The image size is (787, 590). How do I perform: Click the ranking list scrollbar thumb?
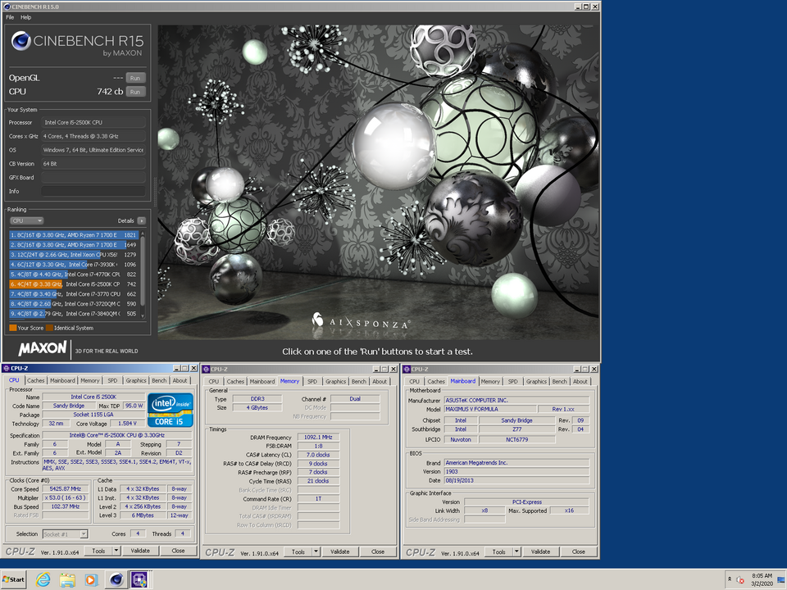143,271
